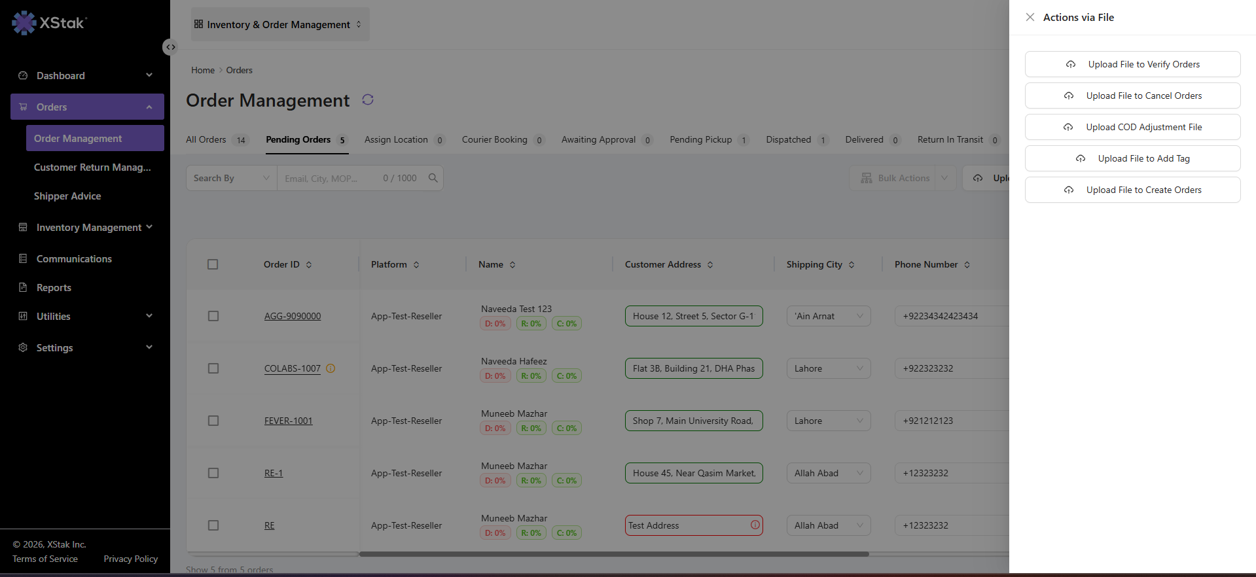Image resolution: width=1256 pixels, height=577 pixels.
Task: Click the horizontal table scrollbar
Action: [614, 554]
